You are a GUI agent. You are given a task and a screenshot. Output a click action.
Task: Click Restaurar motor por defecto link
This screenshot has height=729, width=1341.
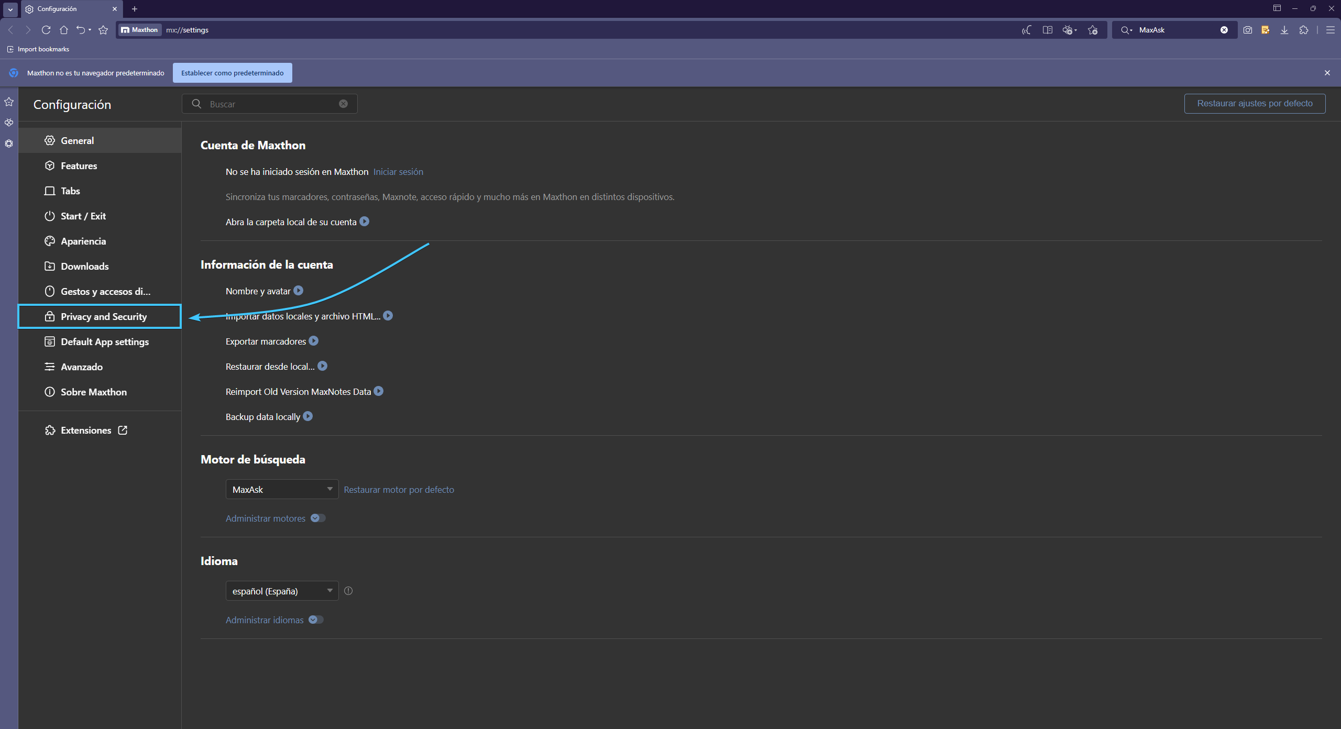tap(399, 490)
